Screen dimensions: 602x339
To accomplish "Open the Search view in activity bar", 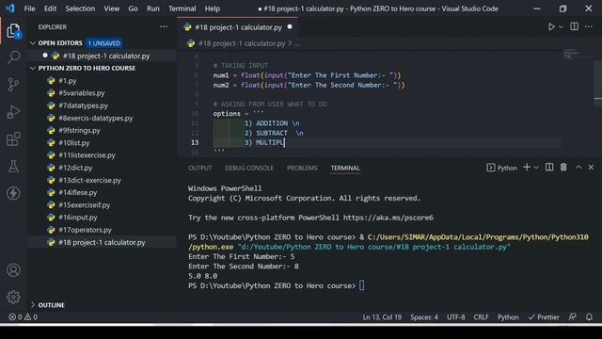I will tap(13, 56).
